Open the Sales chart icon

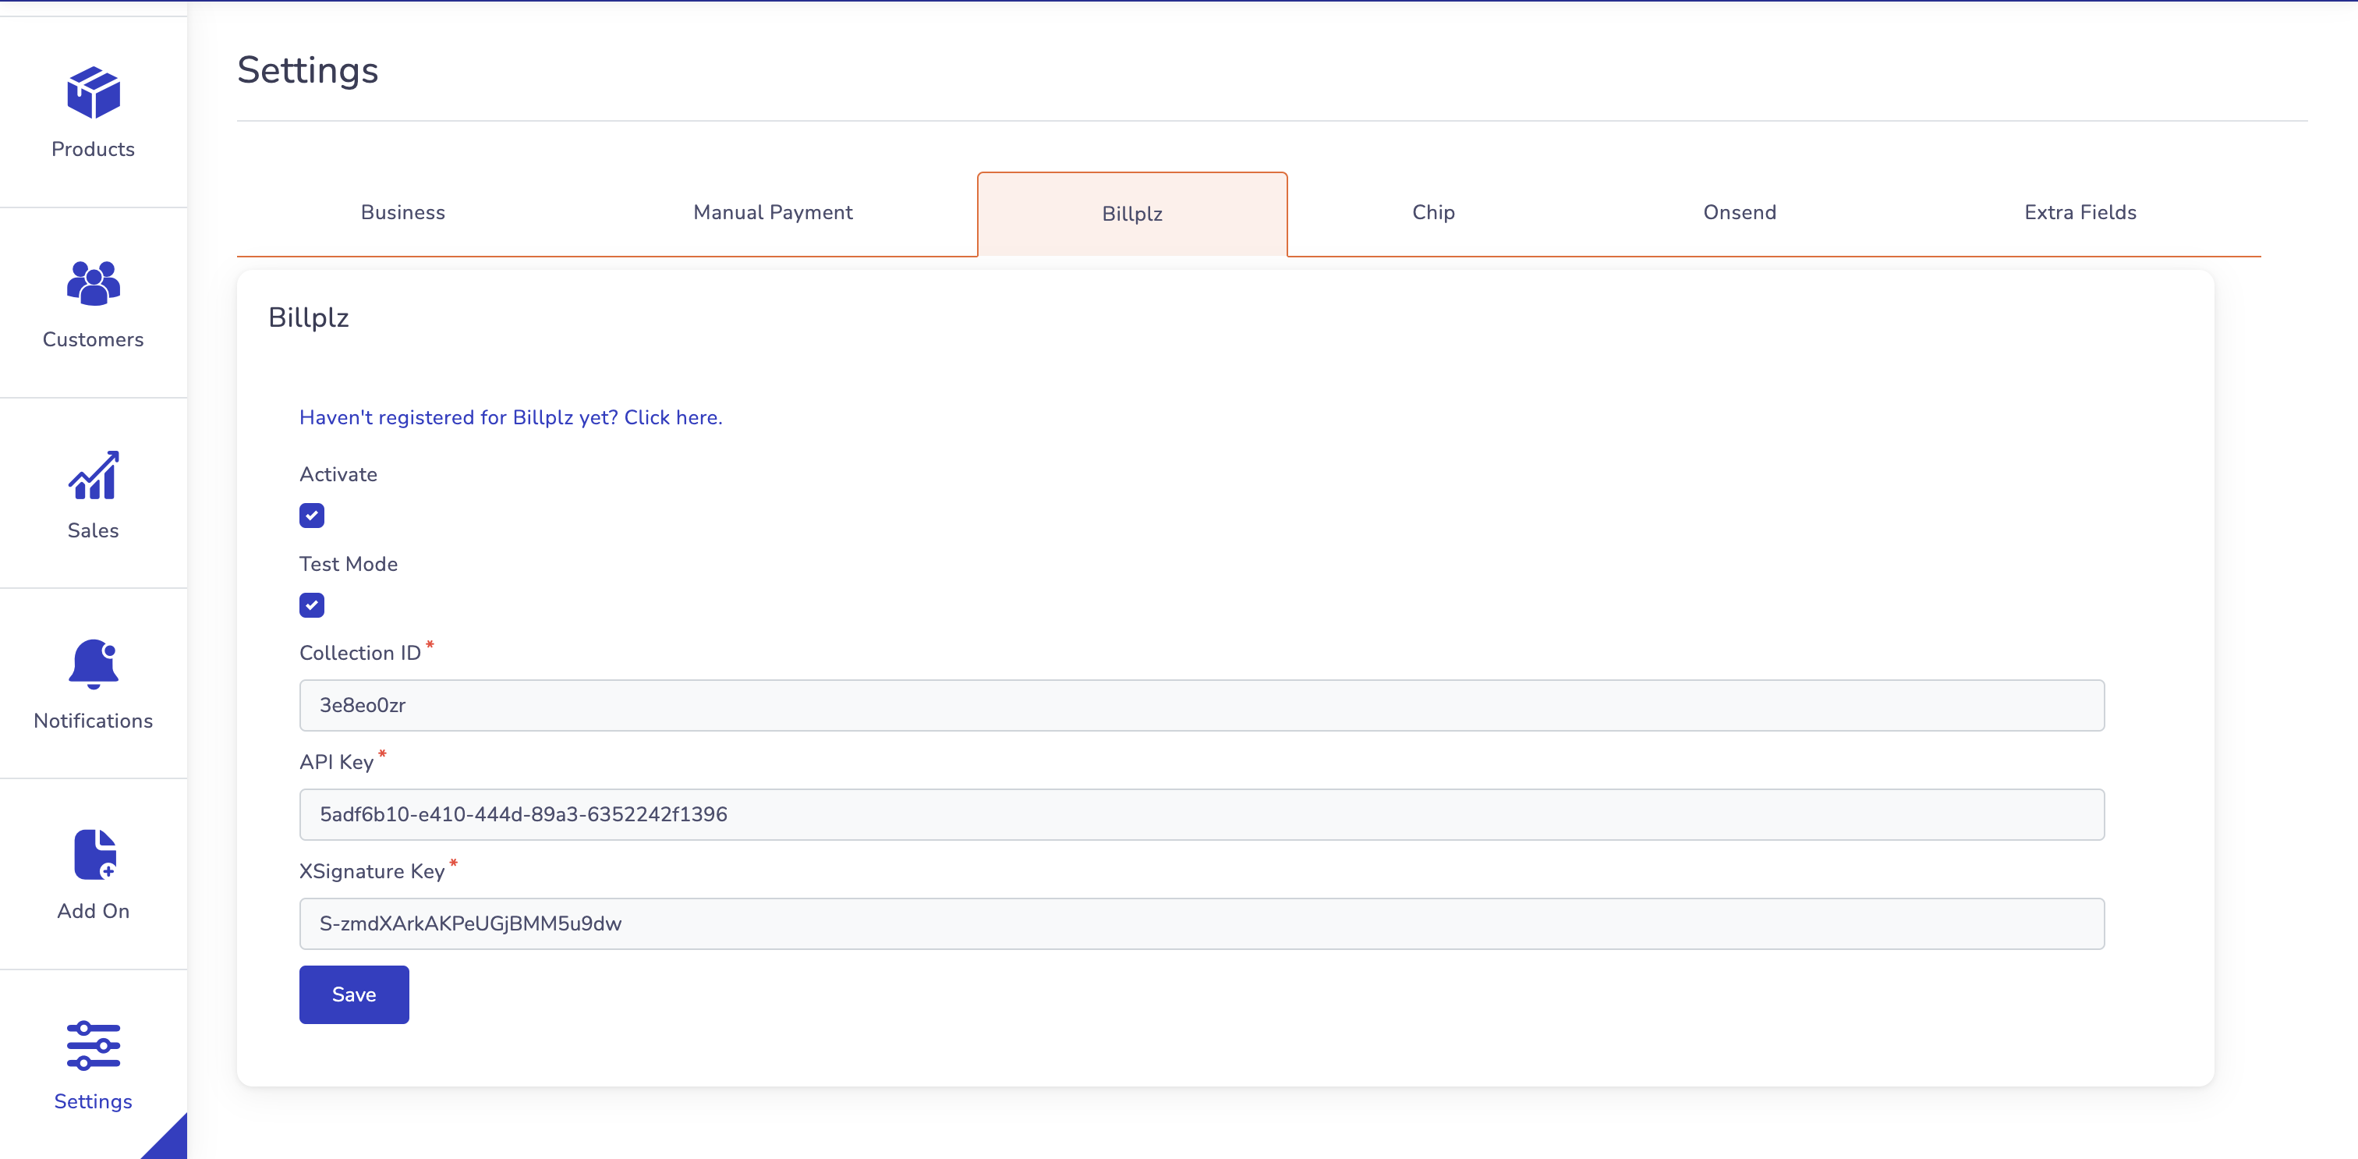pos(94,474)
